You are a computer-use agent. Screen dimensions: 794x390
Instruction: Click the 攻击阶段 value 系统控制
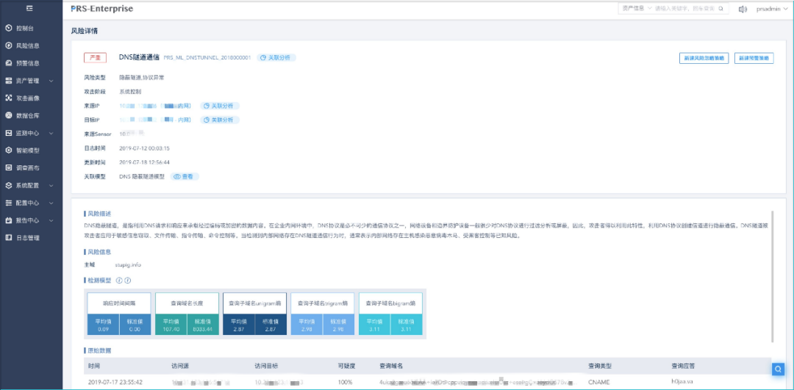(130, 92)
